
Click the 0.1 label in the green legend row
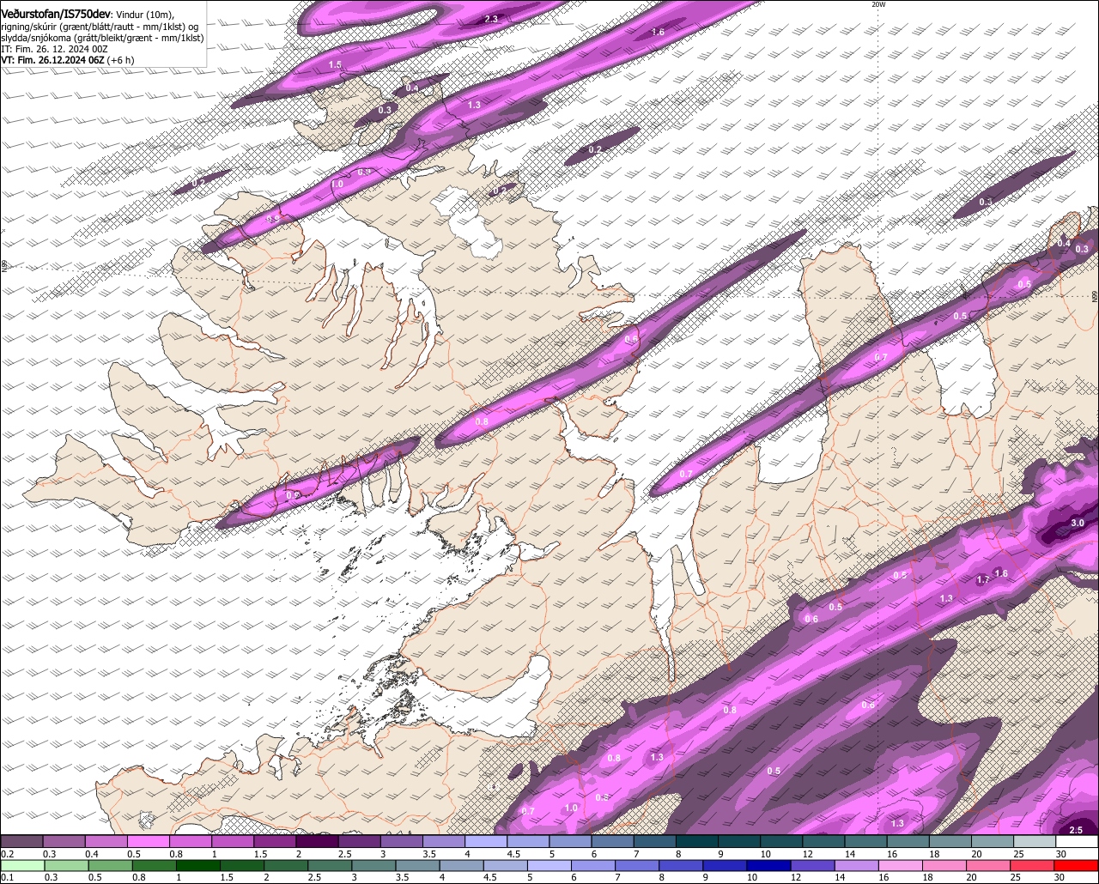(7, 877)
